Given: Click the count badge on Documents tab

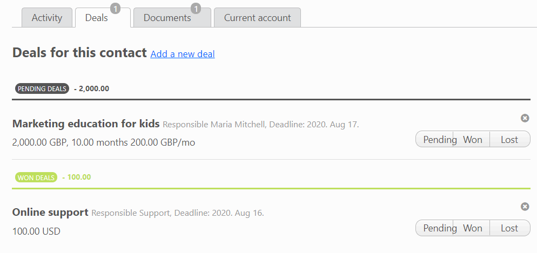Looking at the screenshot, I should coord(196,9).
